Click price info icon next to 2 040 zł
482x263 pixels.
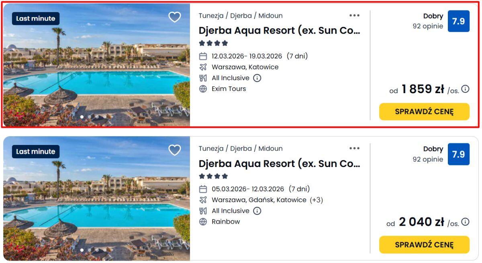pos(465,222)
